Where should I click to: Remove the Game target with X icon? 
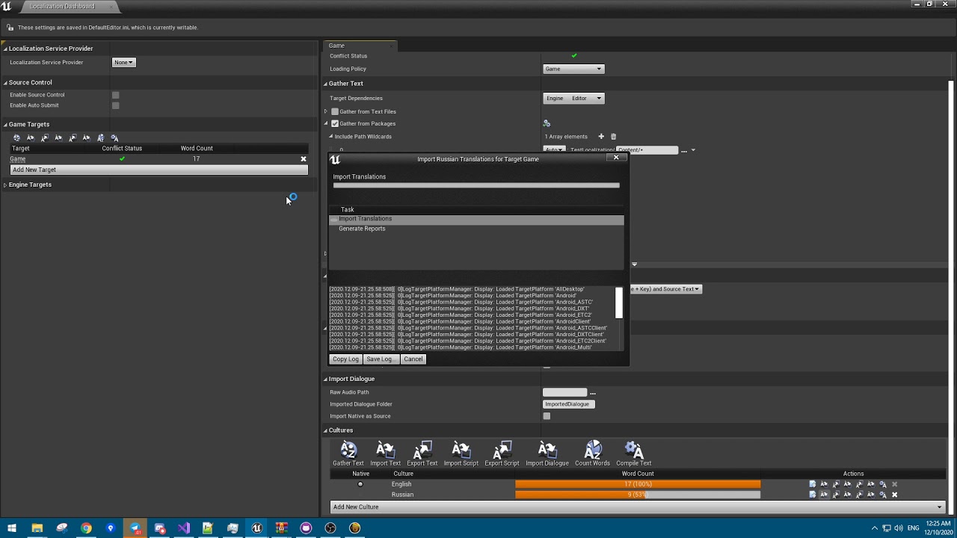[304, 159]
